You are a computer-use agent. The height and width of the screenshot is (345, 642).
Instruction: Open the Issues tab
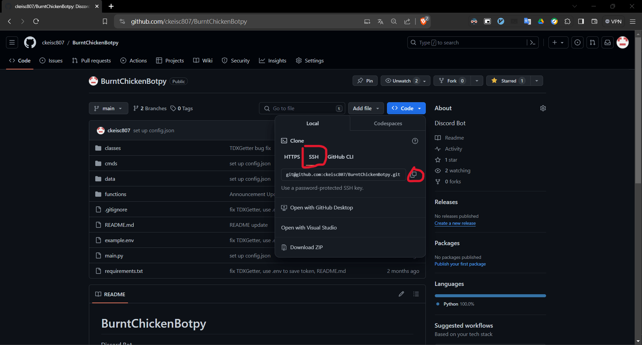[51, 60]
